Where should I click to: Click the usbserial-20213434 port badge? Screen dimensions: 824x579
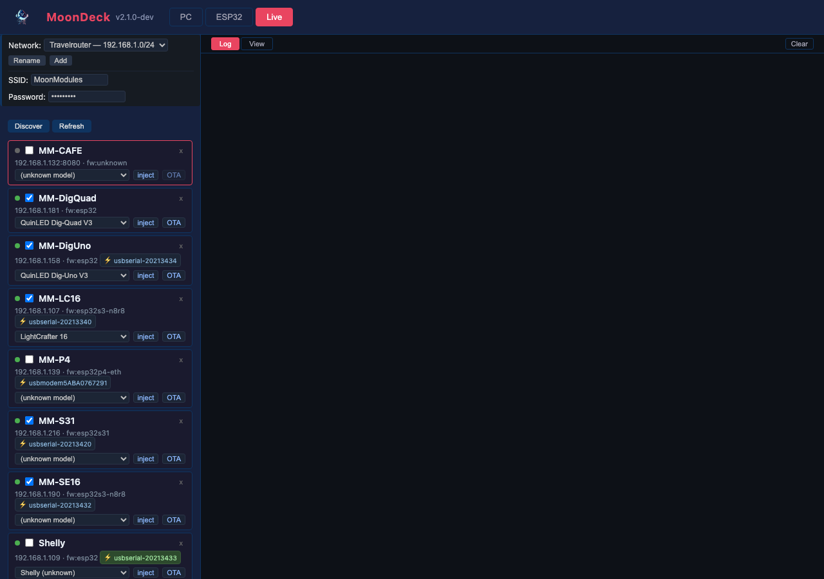[x=140, y=261]
